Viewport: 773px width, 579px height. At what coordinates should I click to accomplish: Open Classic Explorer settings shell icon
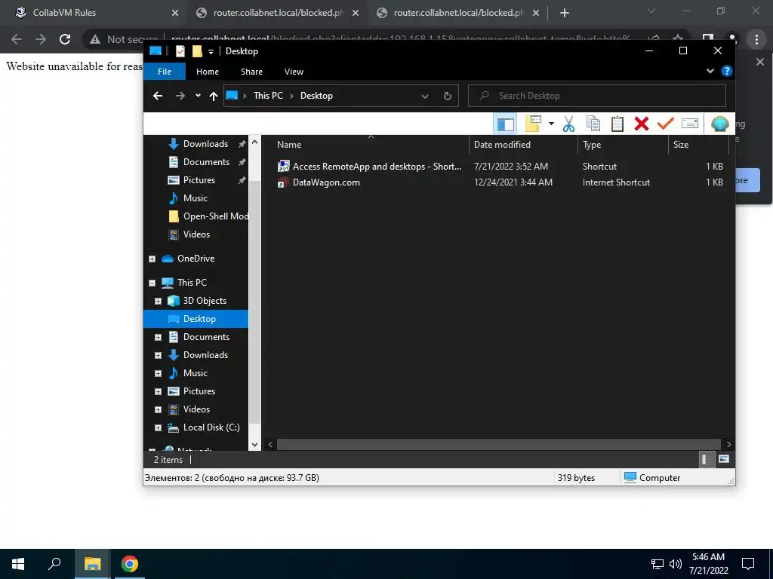pyautogui.click(x=719, y=124)
